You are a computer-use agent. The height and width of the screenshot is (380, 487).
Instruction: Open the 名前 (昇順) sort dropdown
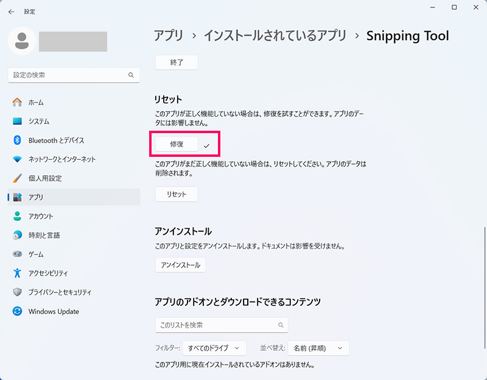point(318,348)
